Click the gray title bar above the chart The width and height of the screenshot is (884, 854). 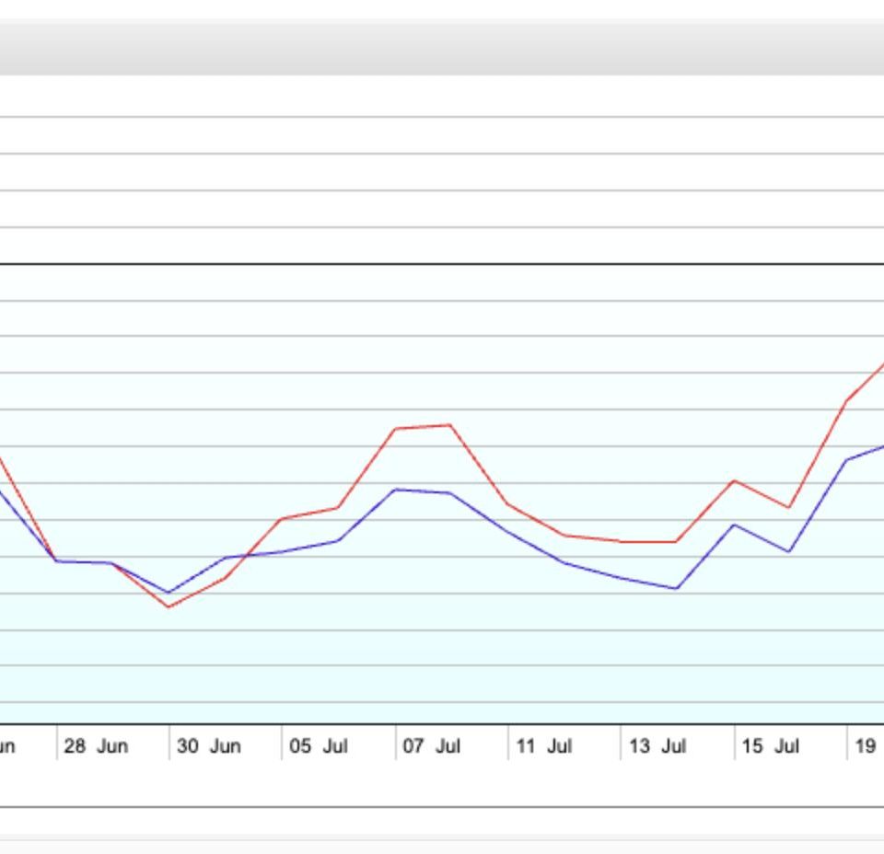pos(442,48)
